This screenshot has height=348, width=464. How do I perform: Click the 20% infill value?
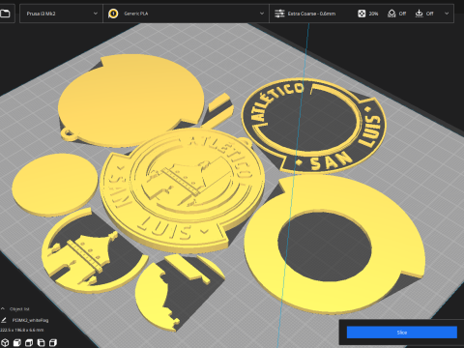click(373, 14)
